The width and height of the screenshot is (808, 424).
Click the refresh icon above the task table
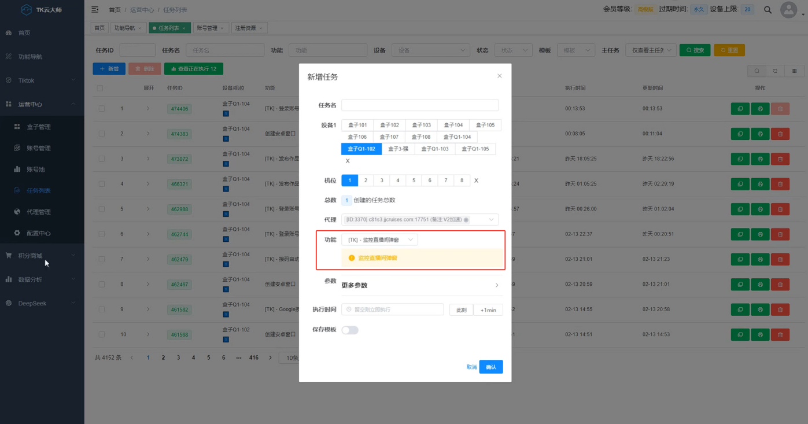coord(774,70)
